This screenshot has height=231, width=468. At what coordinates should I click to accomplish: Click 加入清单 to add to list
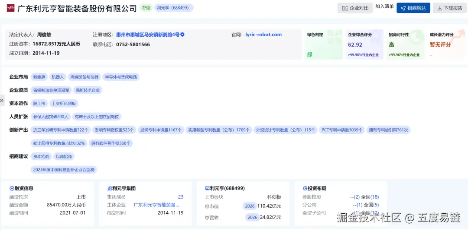click(x=384, y=6)
